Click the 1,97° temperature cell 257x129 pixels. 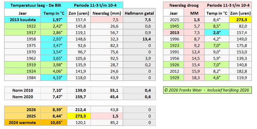click(54, 20)
